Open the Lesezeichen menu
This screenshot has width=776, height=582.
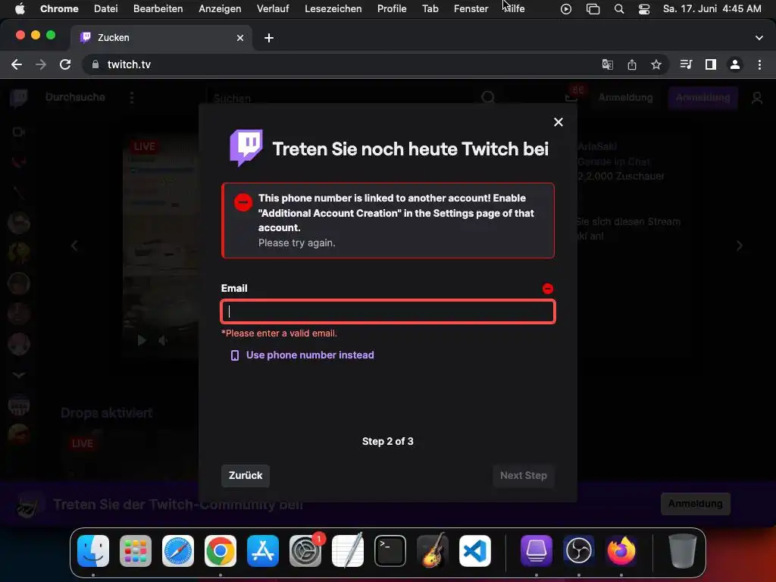333,8
